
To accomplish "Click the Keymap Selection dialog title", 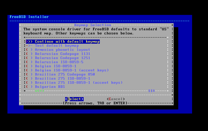I will click(x=93, y=25).
